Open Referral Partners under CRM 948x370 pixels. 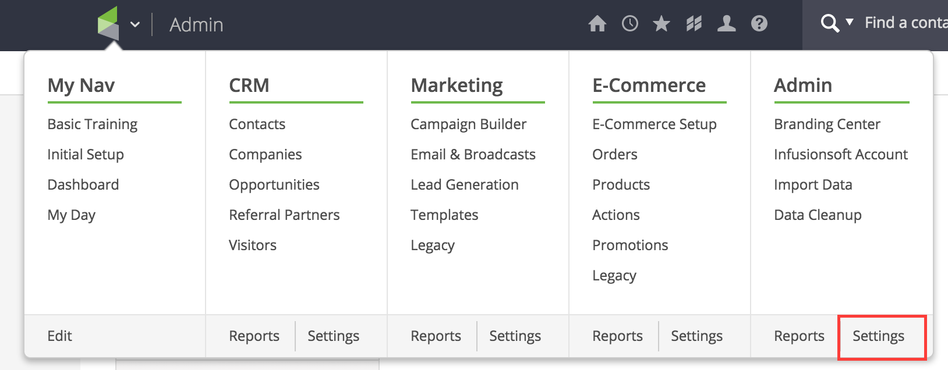pos(285,215)
